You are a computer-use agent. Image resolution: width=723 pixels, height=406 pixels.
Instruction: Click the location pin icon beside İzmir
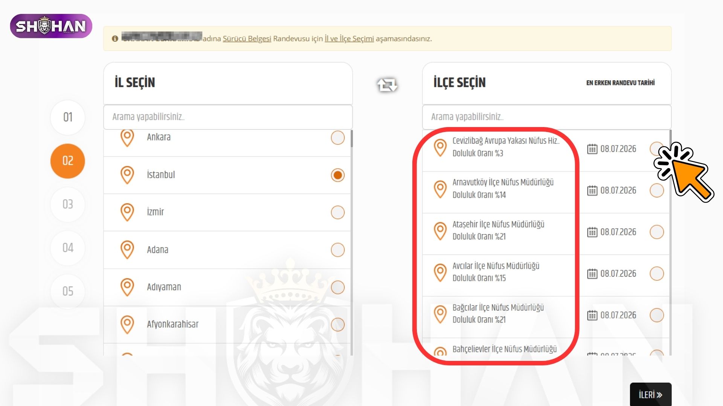[127, 212]
